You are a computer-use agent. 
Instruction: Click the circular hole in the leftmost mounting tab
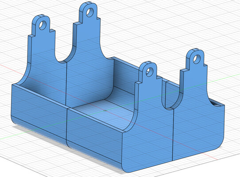pyautogui.click(x=43, y=25)
